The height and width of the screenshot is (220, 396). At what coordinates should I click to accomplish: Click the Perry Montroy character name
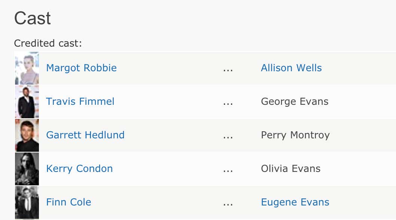coord(295,135)
